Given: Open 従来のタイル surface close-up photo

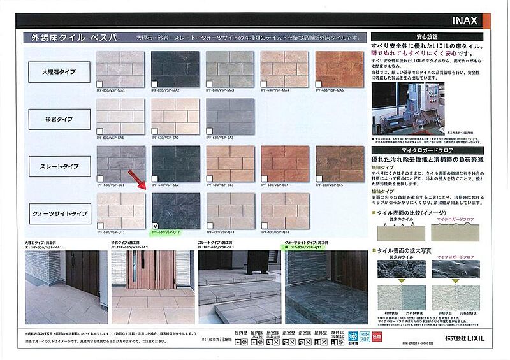Looking at the screenshot, I should tap(402, 269).
